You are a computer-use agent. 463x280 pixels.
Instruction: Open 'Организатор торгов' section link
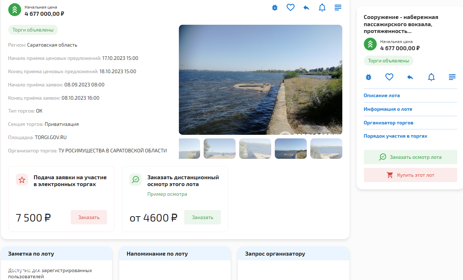coord(388,123)
